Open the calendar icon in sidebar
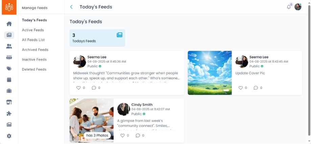The width and height of the screenshot is (311, 144). (9, 80)
